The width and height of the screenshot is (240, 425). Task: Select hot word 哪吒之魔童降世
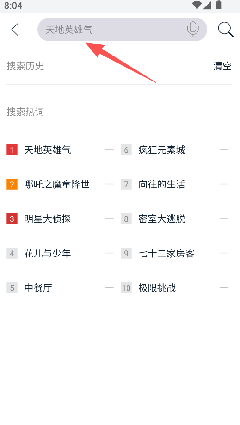pos(57,184)
